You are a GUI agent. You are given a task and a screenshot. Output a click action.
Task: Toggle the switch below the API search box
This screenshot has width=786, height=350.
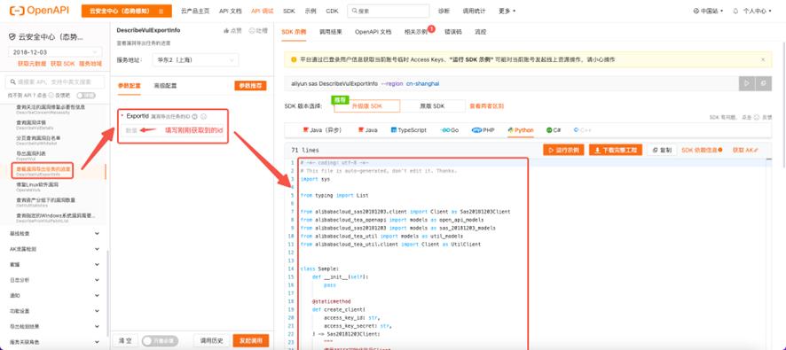pos(86,95)
